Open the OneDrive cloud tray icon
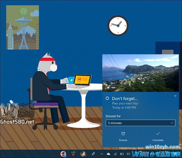 [108, 154]
